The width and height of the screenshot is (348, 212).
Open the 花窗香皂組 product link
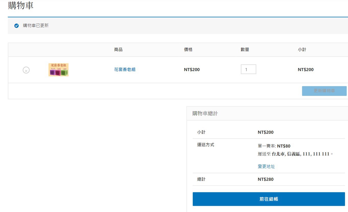pyautogui.click(x=125, y=70)
